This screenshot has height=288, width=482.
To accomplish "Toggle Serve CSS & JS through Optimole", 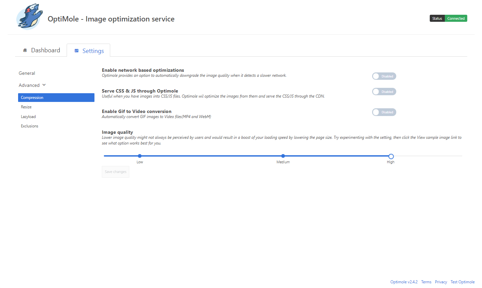I will [384, 92].
